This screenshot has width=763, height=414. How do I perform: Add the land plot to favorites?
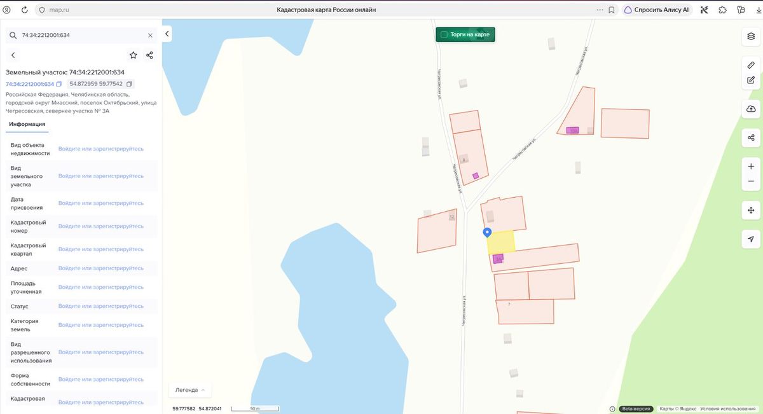pyautogui.click(x=133, y=55)
